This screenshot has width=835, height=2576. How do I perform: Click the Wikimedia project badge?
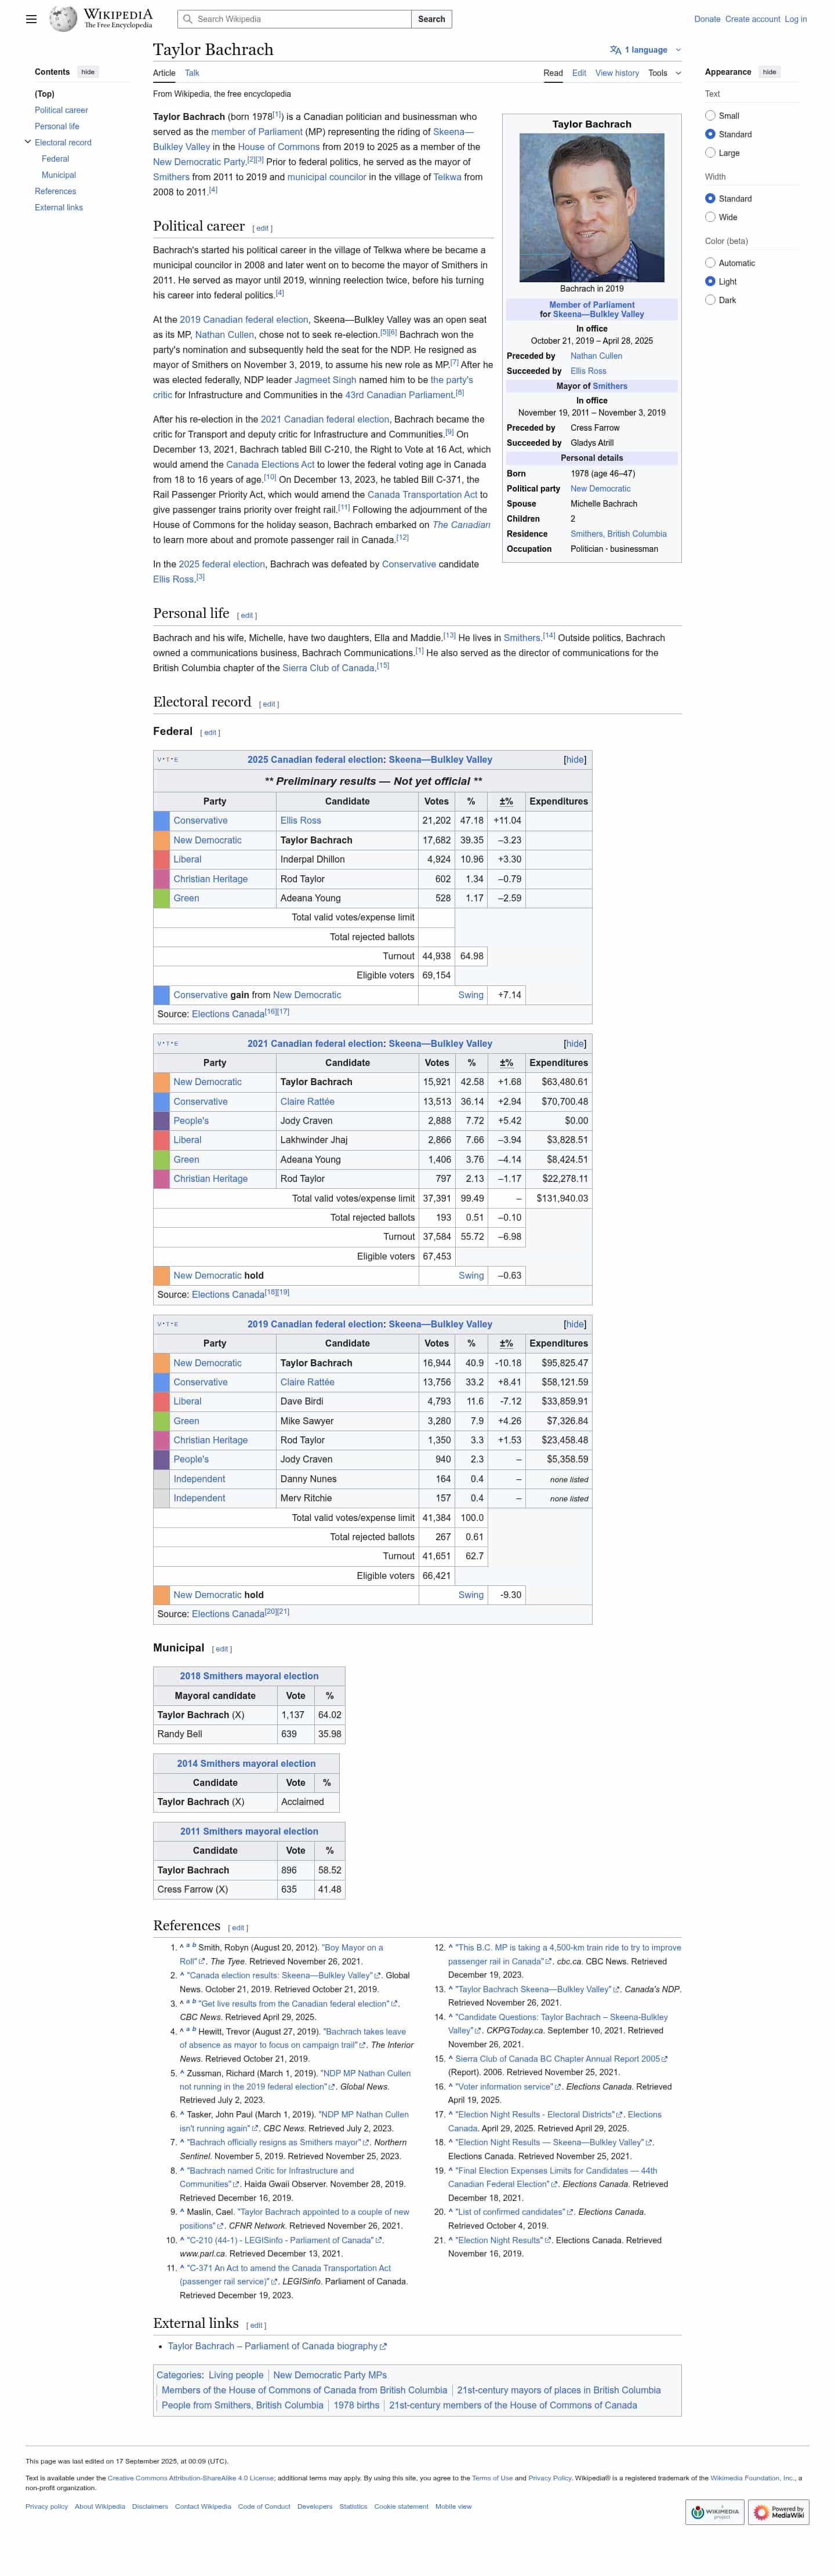point(715,2512)
